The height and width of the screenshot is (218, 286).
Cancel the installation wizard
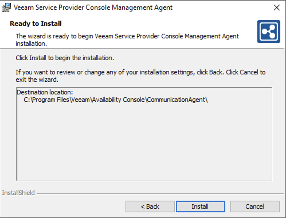[x=254, y=206]
